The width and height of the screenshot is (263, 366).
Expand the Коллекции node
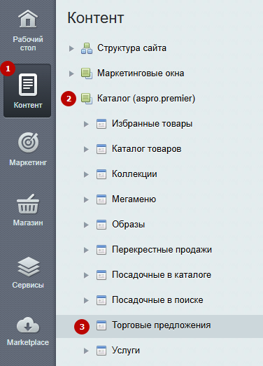click(x=86, y=174)
